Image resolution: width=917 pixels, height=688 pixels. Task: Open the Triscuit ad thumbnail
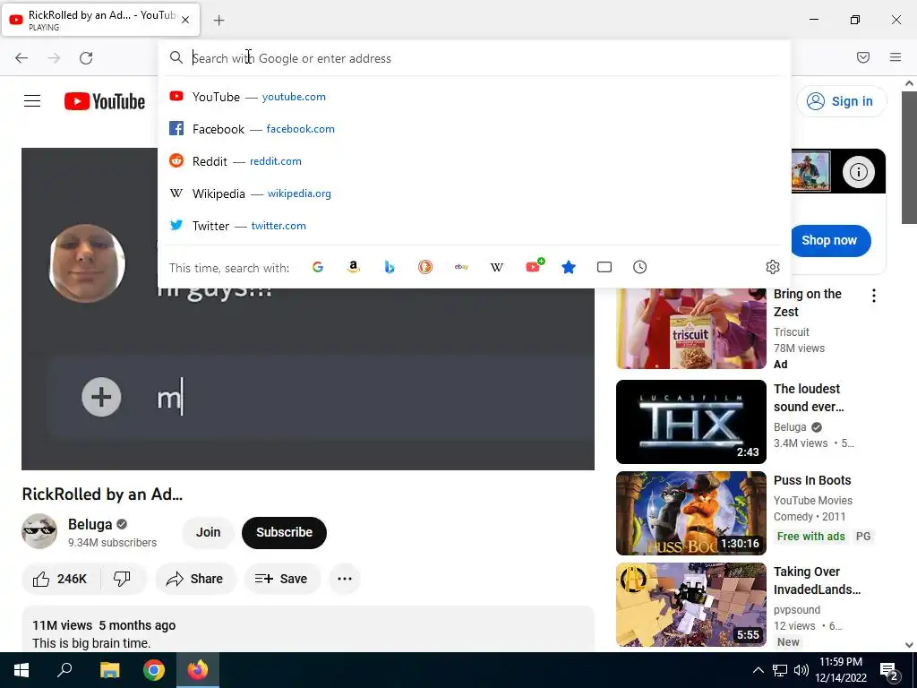click(690, 328)
